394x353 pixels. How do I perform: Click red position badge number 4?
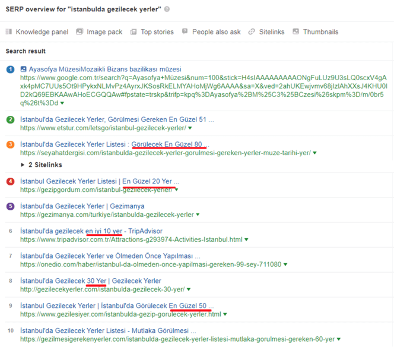pyautogui.click(x=10, y=181)
